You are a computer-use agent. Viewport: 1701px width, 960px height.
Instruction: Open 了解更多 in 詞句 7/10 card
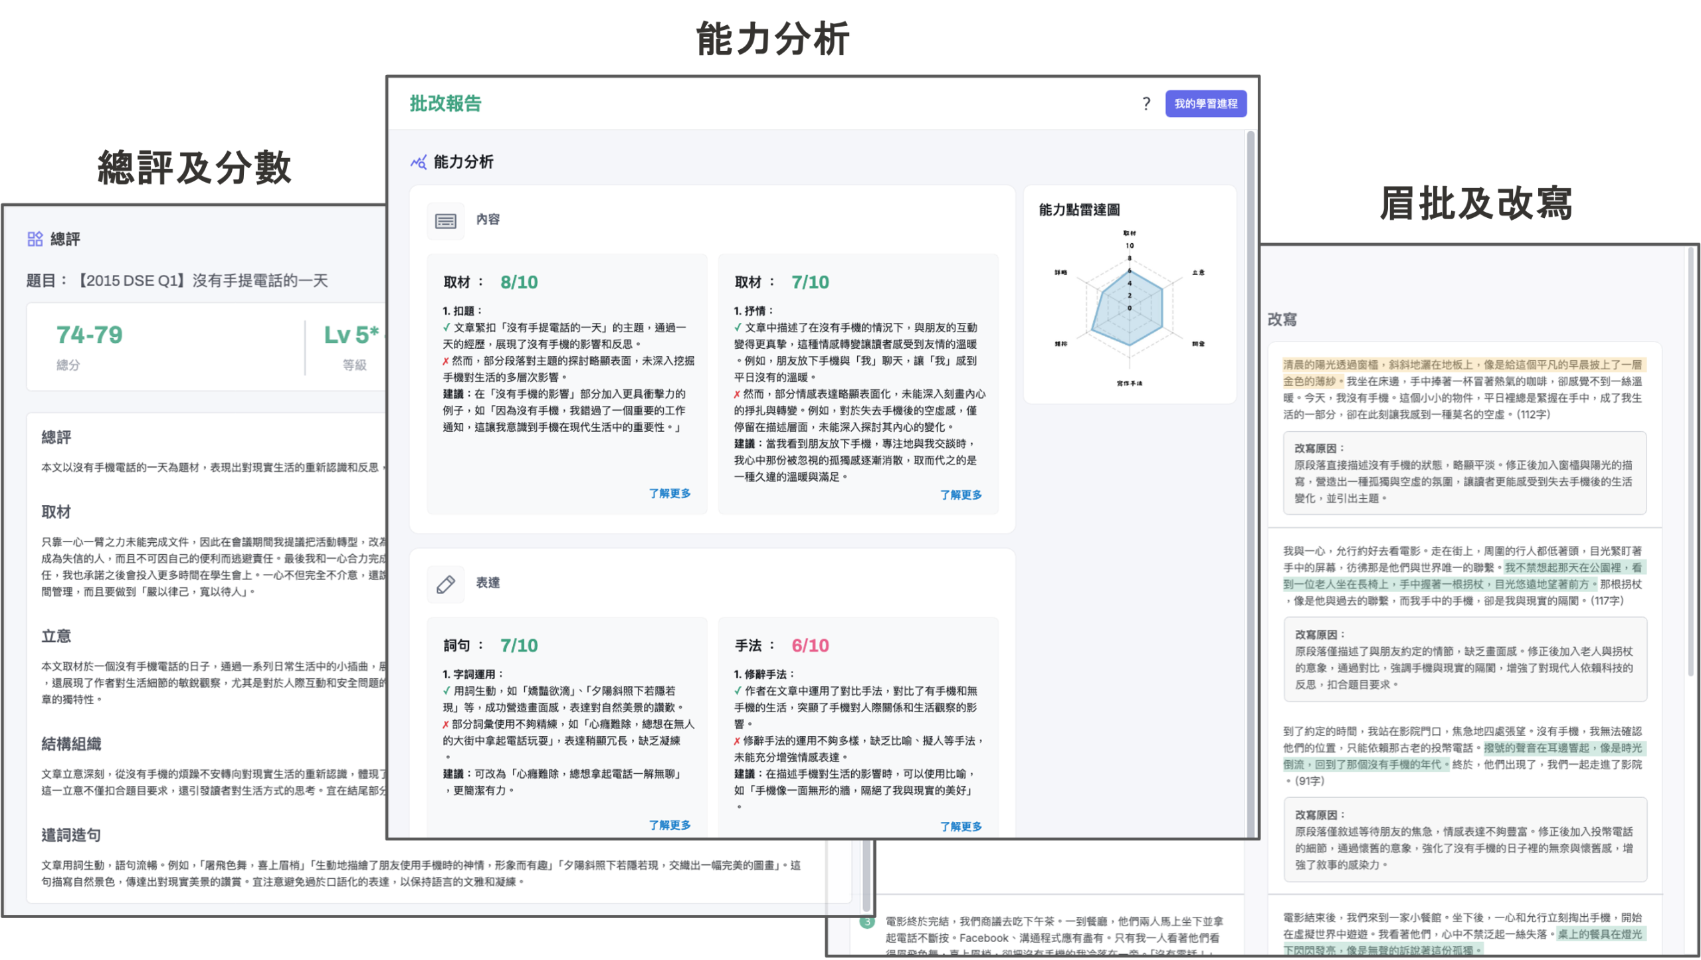(669, 824)
